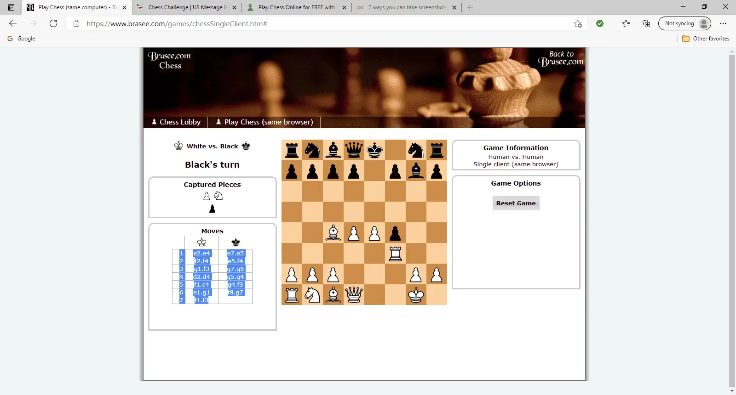Click the green checkmark extension icon
This screenshot has width=736, height=395.
[600, 23]
